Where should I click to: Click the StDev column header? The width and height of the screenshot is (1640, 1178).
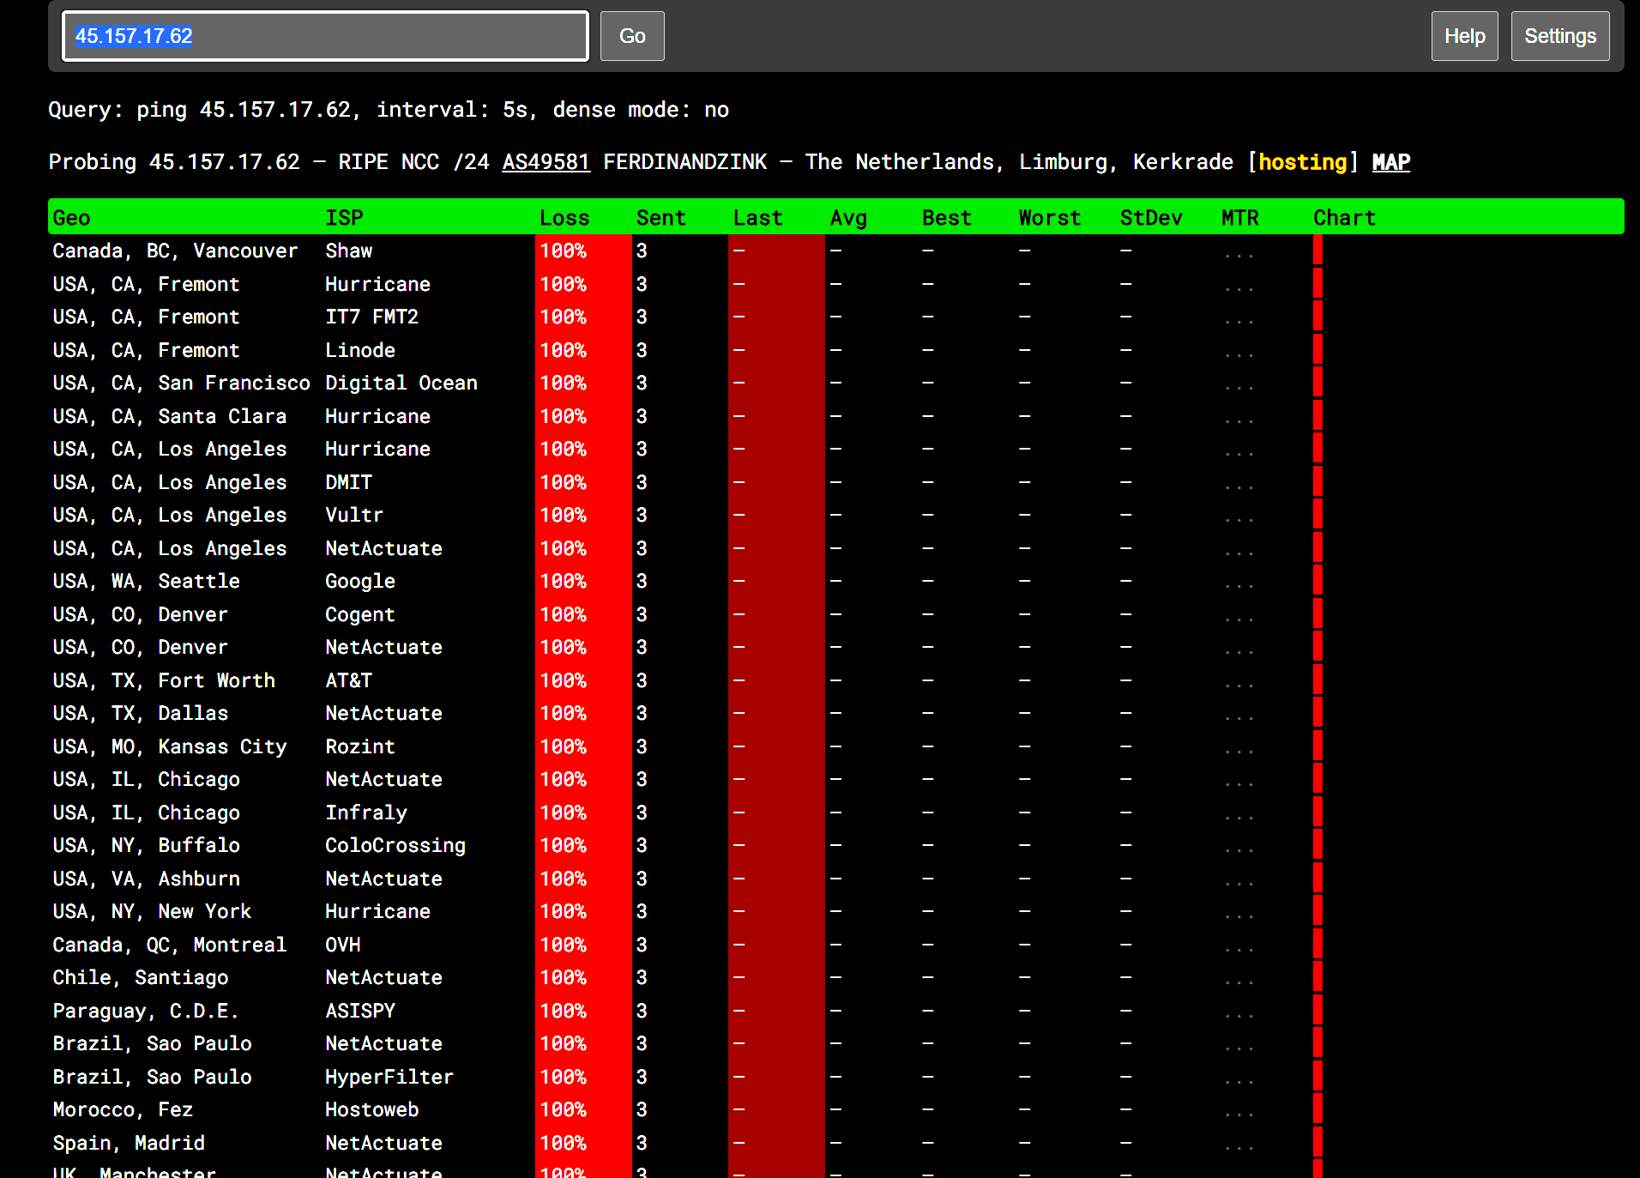1150,218
